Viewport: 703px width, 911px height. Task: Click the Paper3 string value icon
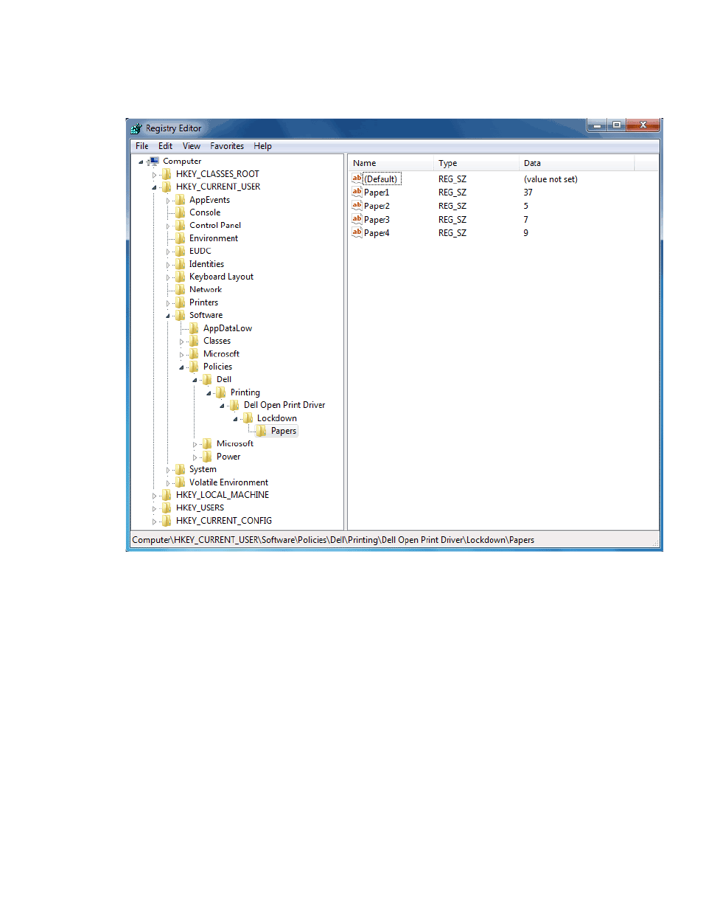(357, 219)
